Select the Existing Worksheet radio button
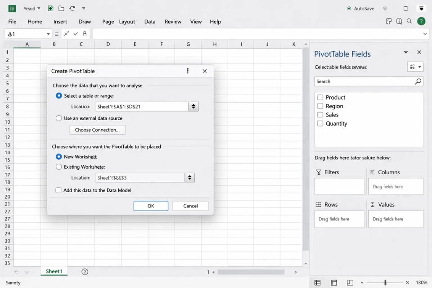This screenshot has width=432, height=288. pos(58,166)
